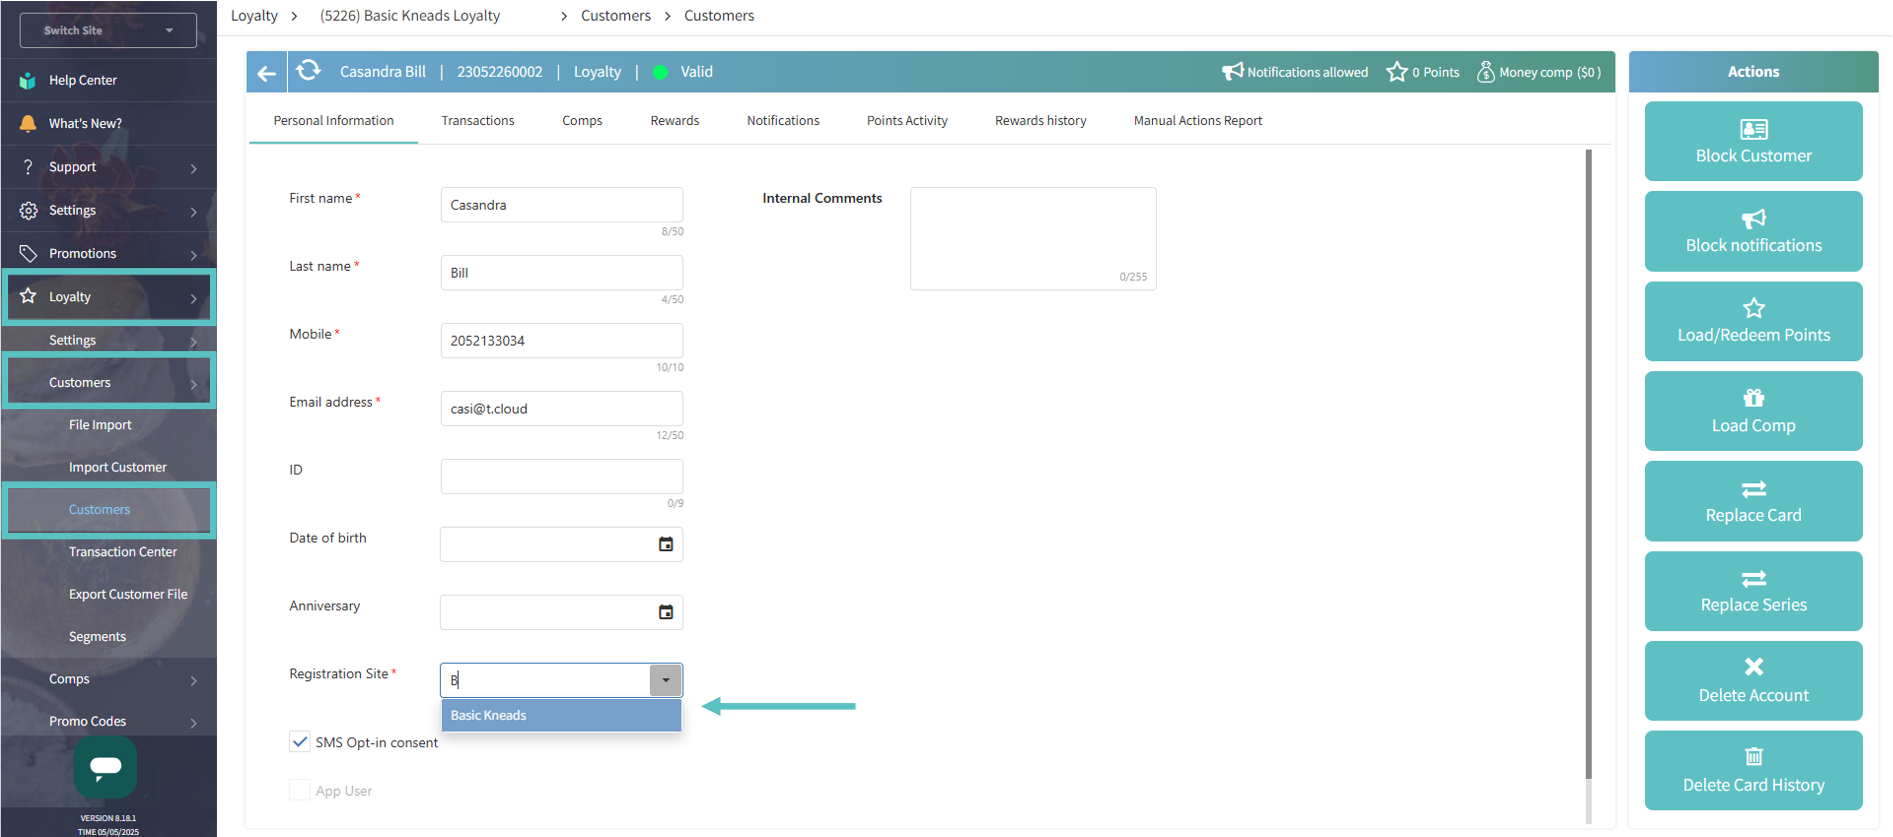Open the Points Activity tab

(x=906, y=121)
